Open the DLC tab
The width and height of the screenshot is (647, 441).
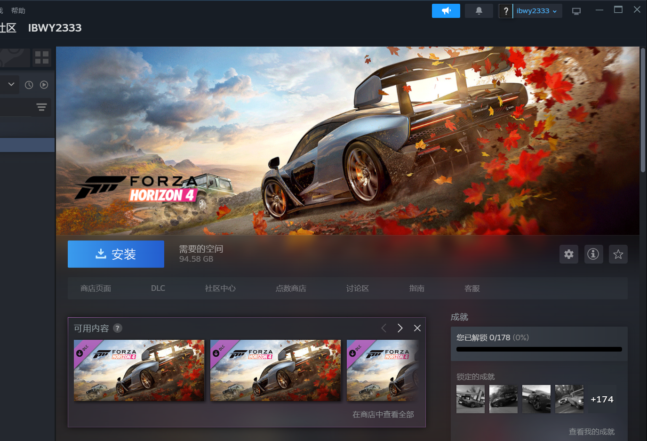(158, 288)
